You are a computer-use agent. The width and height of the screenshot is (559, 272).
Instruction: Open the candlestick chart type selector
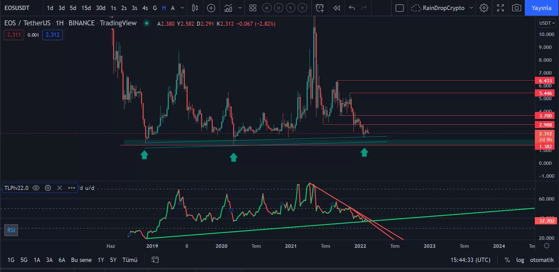195,8
